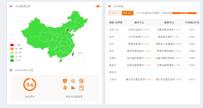The height and width of the screenshot is (108, 203).
Task: Select the 非洲 row label
Action: point(111,51)
